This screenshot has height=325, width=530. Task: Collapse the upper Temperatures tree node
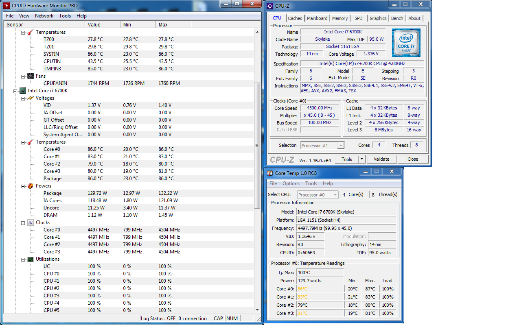pyautogui.click(x=23, y=32)
